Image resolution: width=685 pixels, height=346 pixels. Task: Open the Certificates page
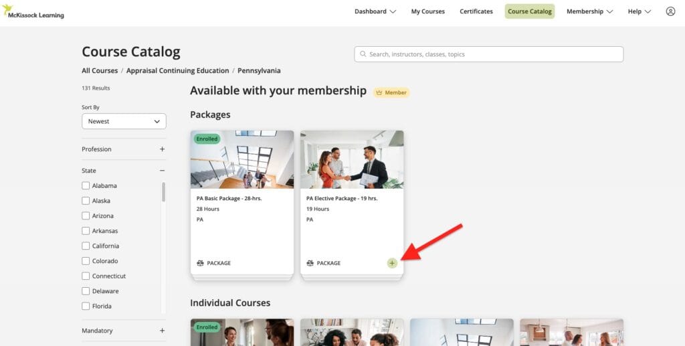pos(476,11)
